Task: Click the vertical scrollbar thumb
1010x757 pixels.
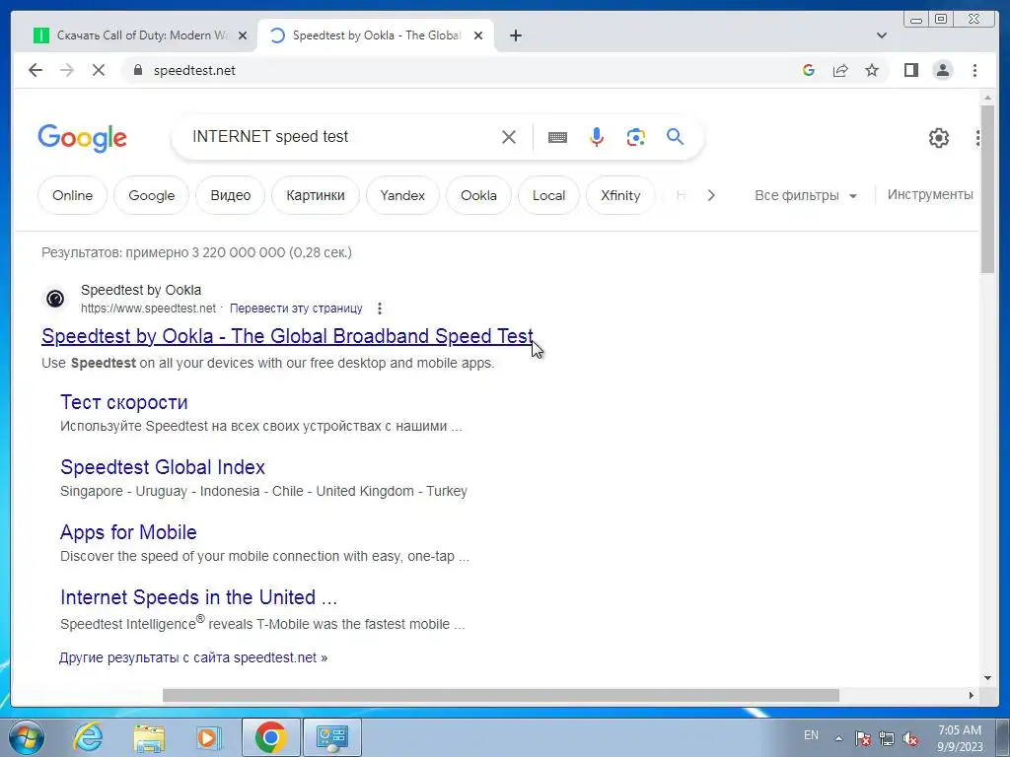Action: point(987,188)
